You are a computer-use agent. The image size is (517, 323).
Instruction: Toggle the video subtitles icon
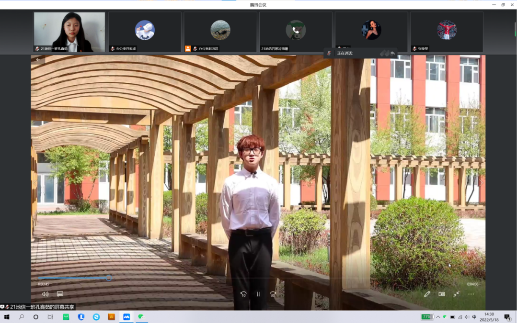60,294
